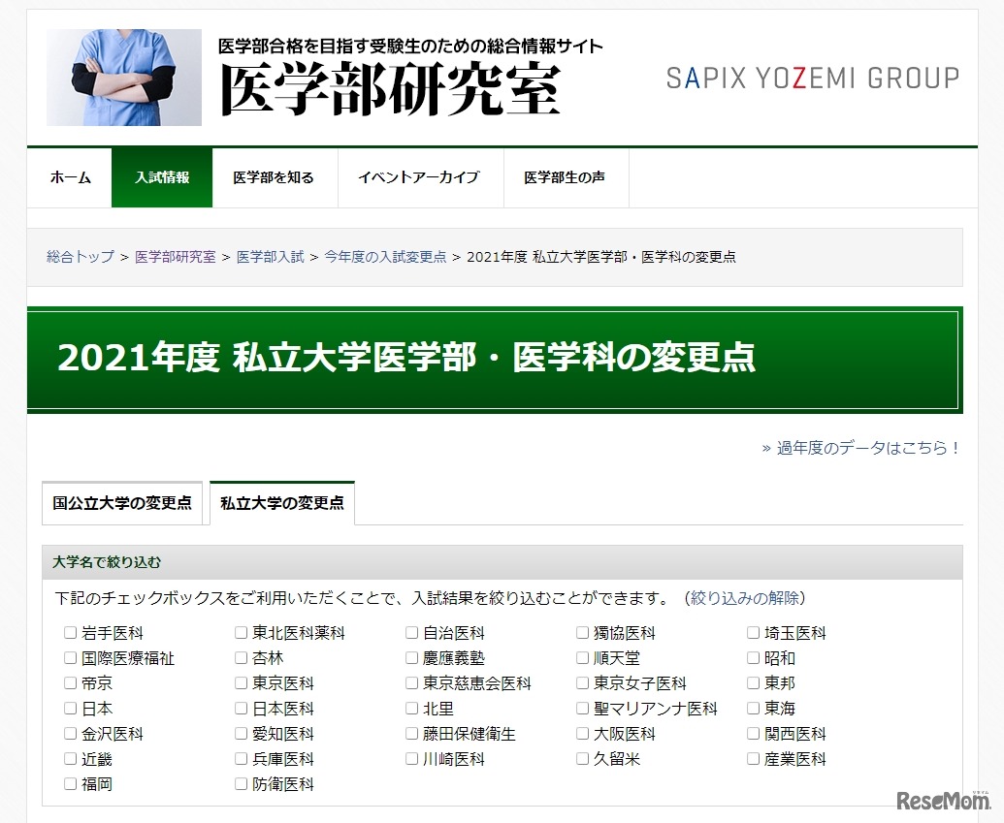Viewport: 1004px width, 823px height.
Task: Check the 埼玉医科 checkbox
Action: 753,632
